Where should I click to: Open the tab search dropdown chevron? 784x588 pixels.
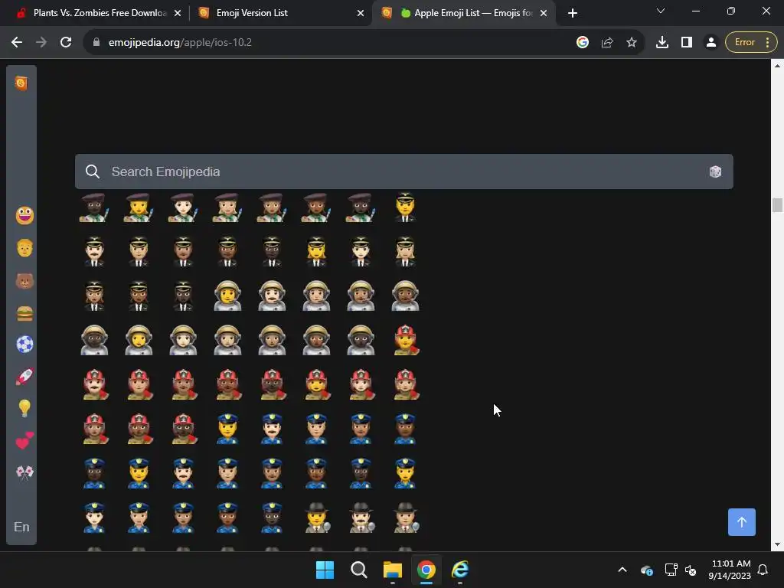661,11
